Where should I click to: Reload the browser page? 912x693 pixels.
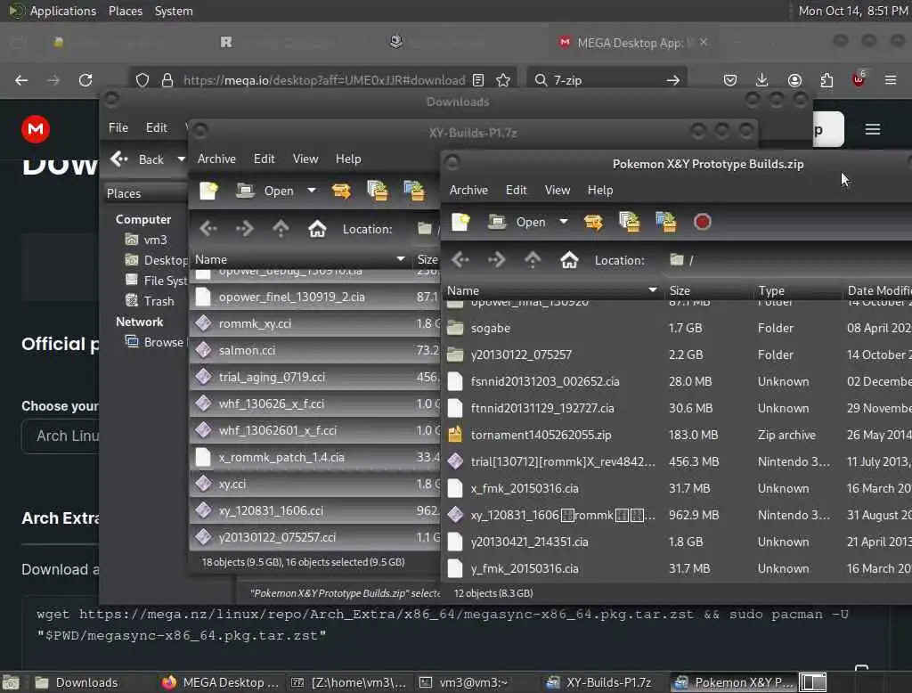(85, 79)
